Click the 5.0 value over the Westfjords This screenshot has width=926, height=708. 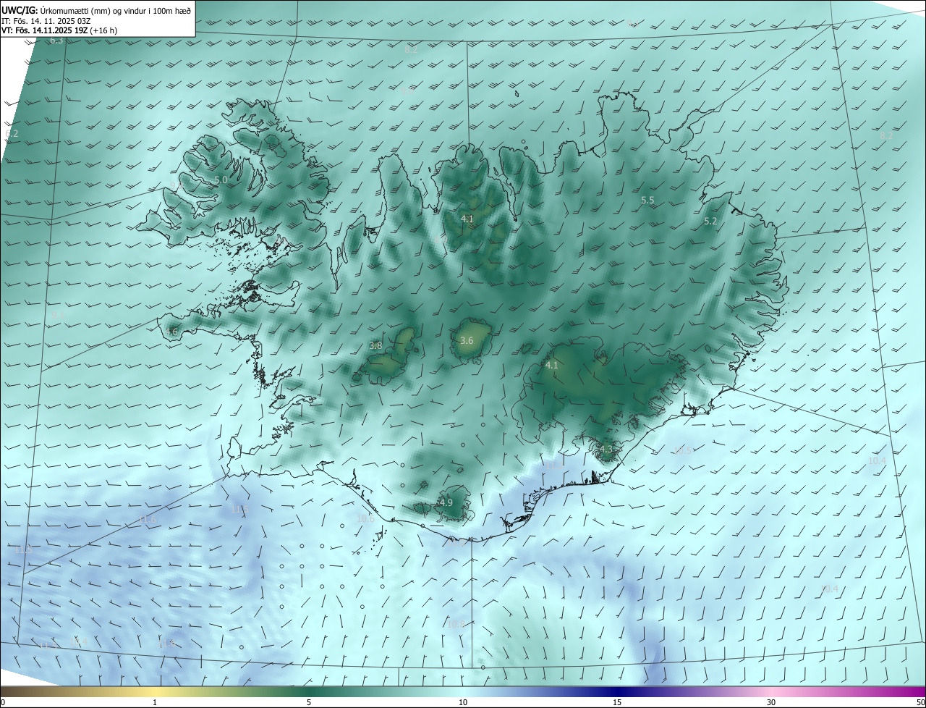tap(221, 180)
